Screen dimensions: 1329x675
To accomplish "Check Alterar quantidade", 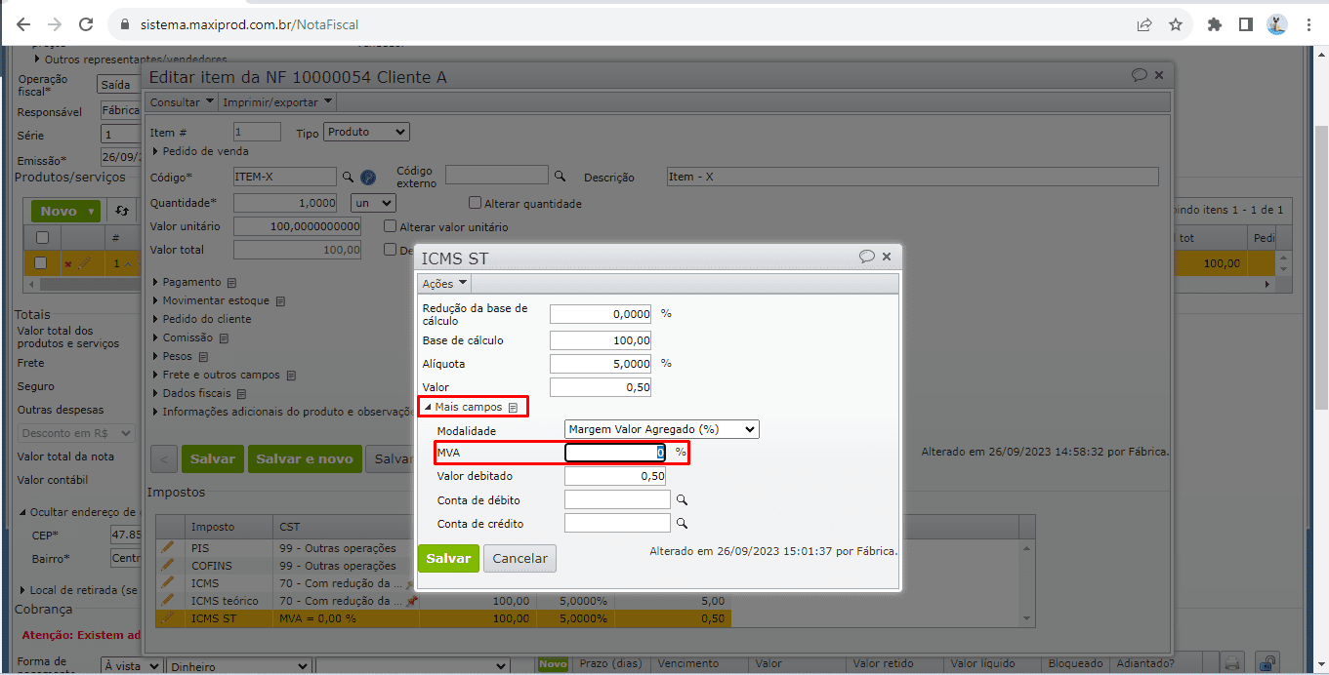I will (x=476, y=204).
